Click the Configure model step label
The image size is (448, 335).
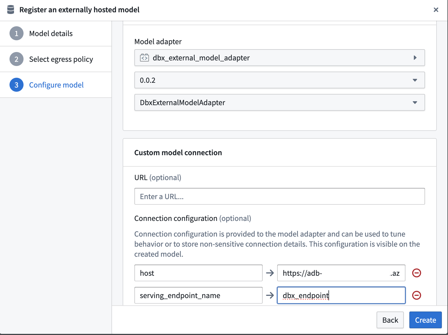(56, 85)
